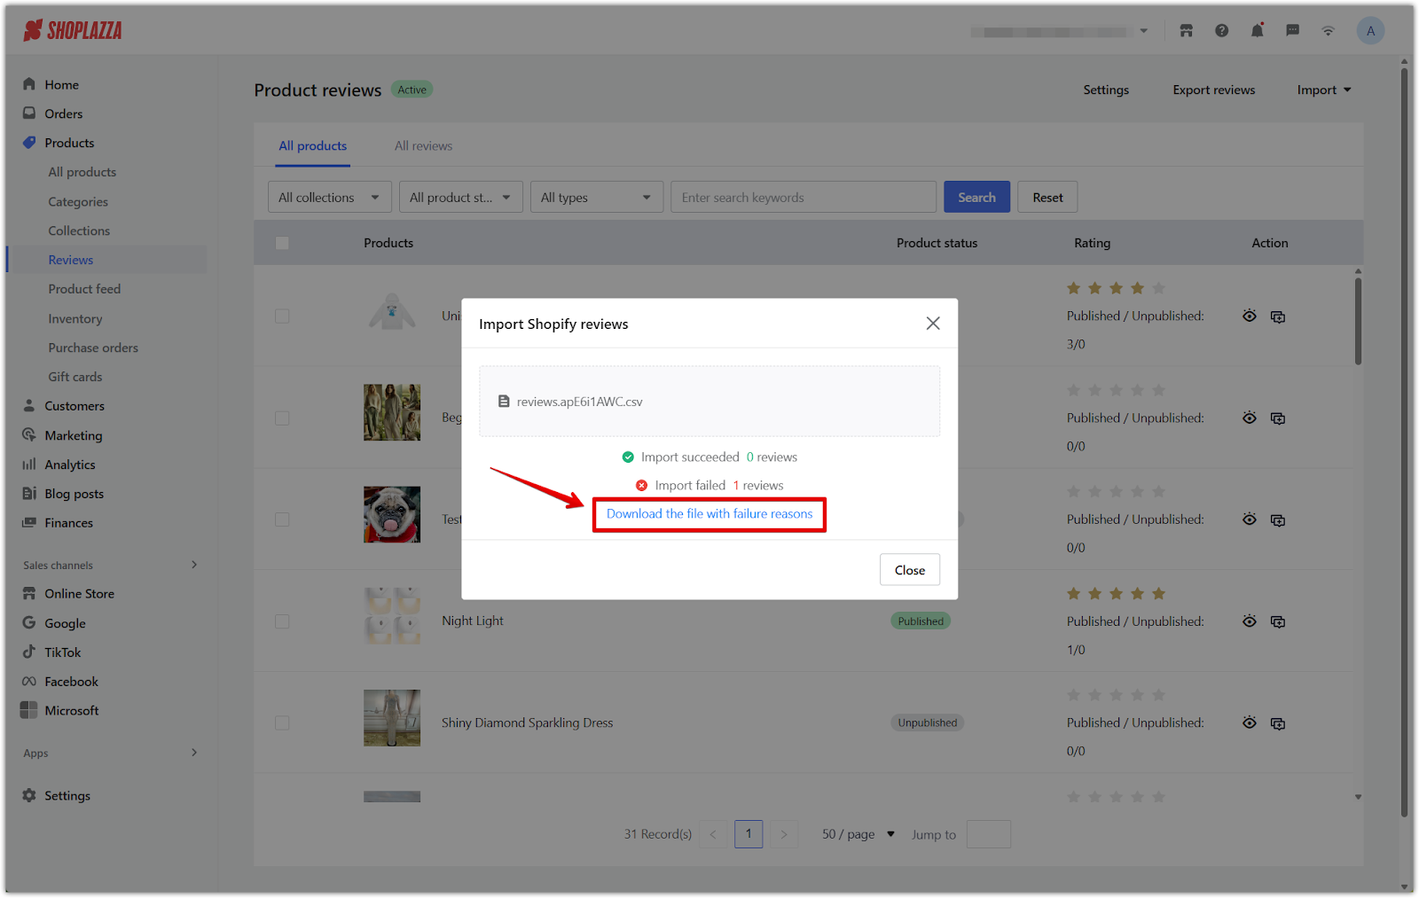Screen dimensions: 1419x898
Task: Open the All collections dropdown
Action: 330,198
